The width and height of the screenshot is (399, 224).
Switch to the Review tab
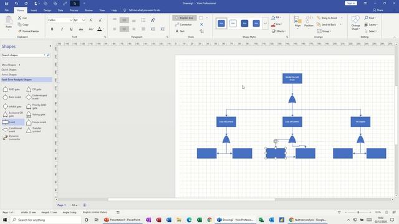point(89,10)
